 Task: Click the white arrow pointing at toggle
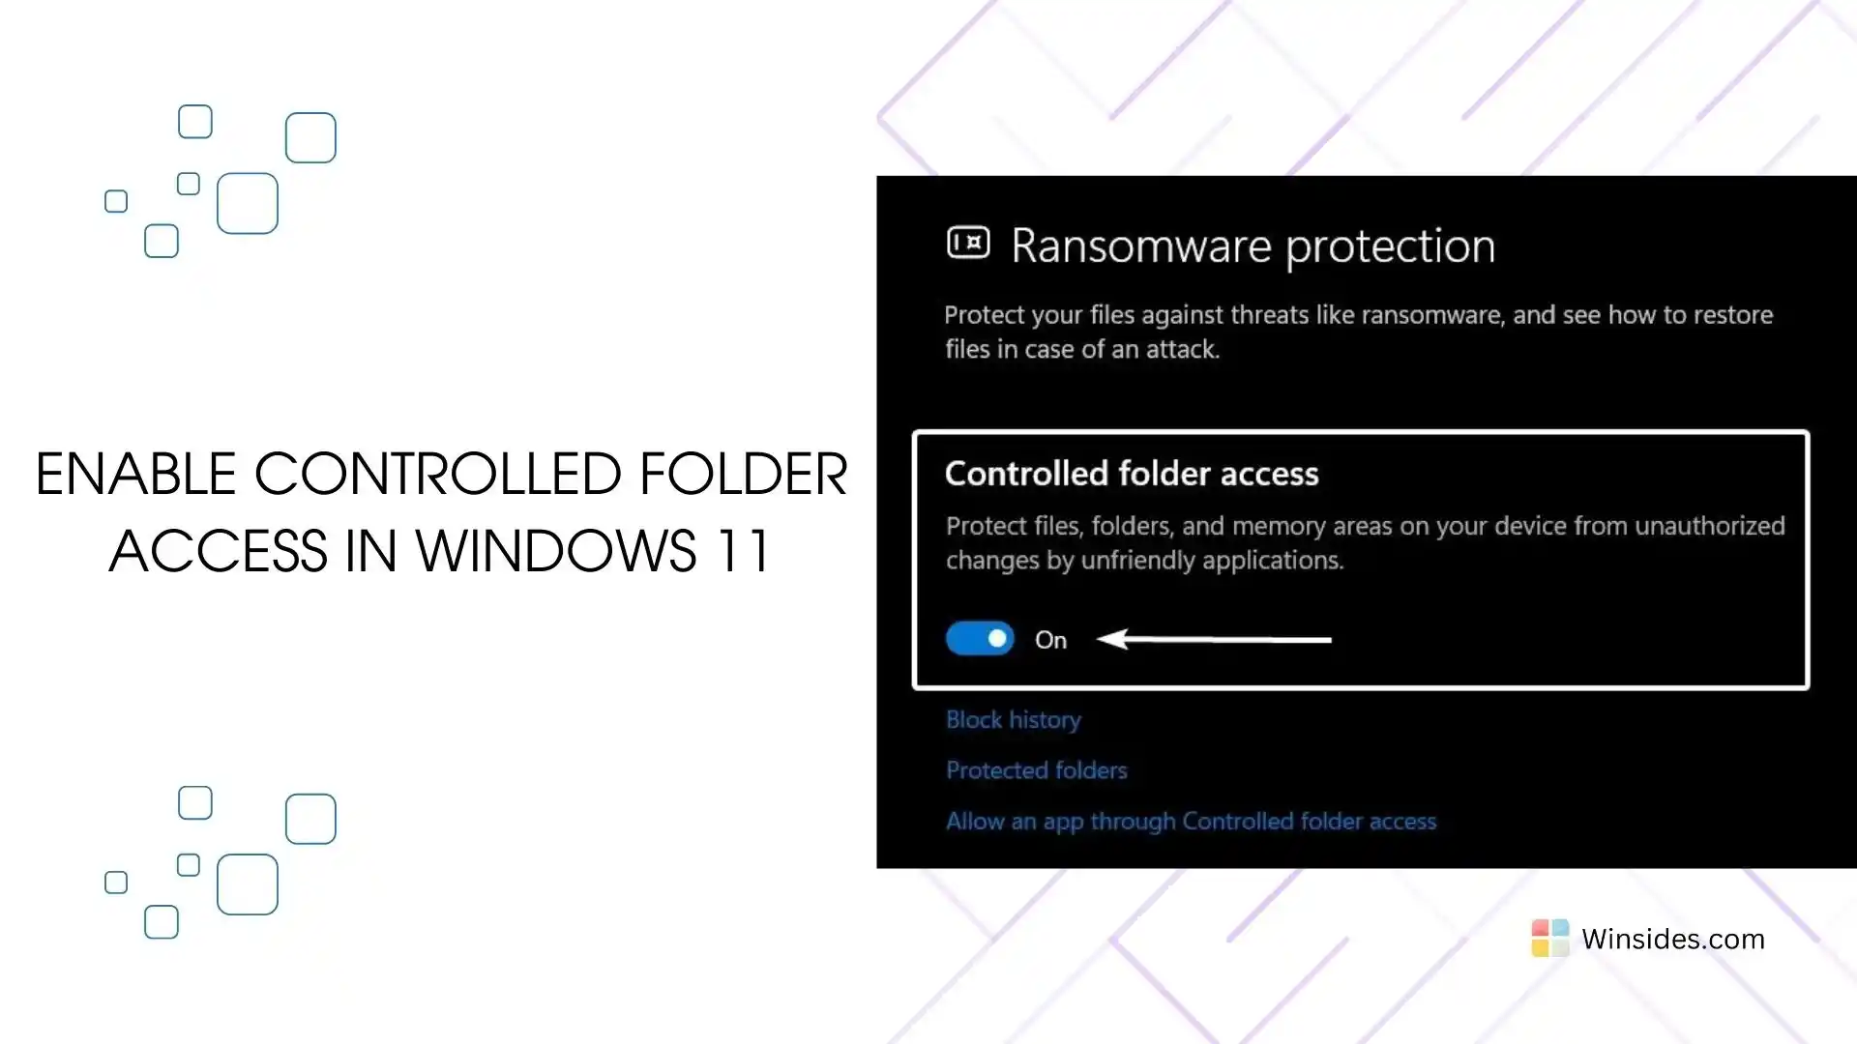pos(1214,639)
